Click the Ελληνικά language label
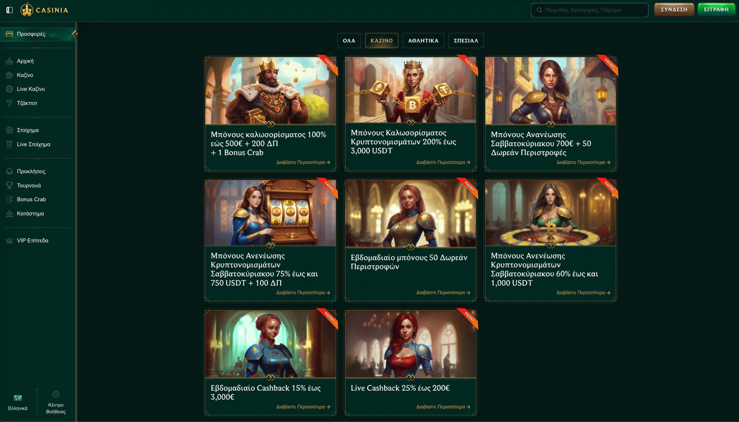Screen dimensions: 739x422 (x=18, y=408)
